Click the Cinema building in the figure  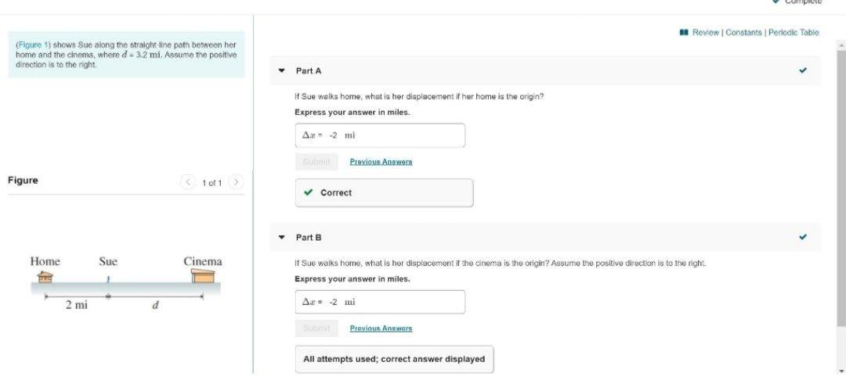203,276
